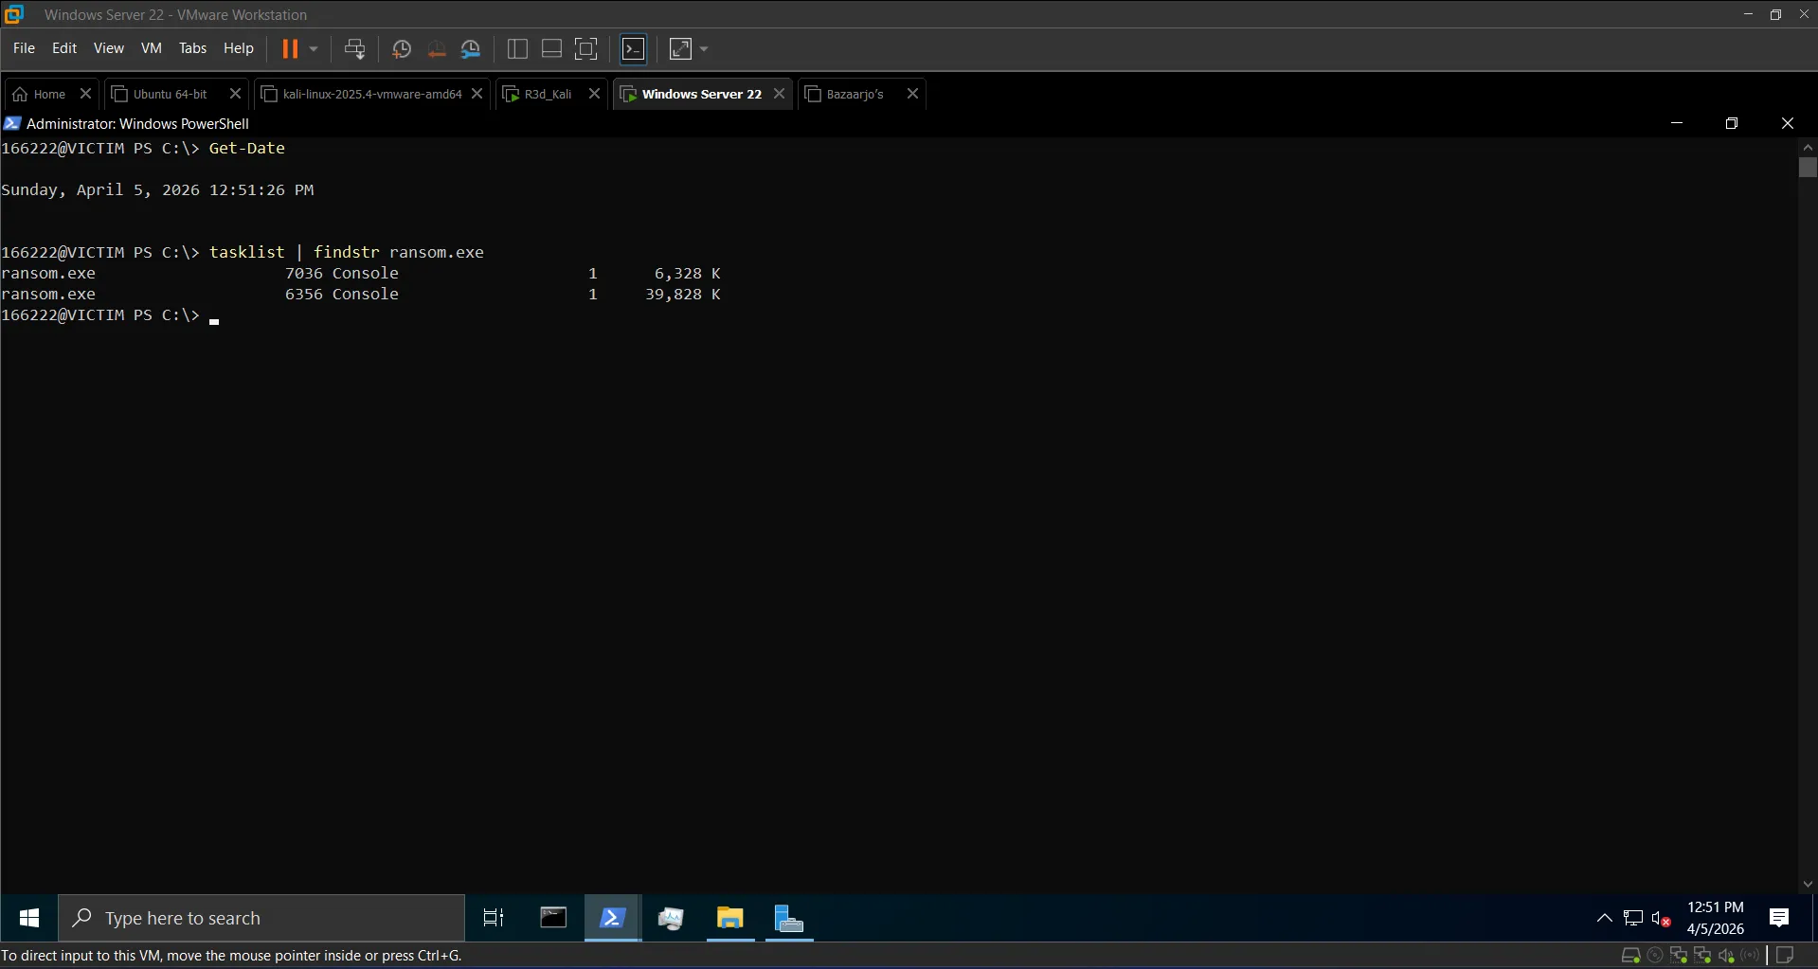The image size is (1818, 969).
Task: Click the Sunday, April 5, 2026 output line
Action: [157, 190]
